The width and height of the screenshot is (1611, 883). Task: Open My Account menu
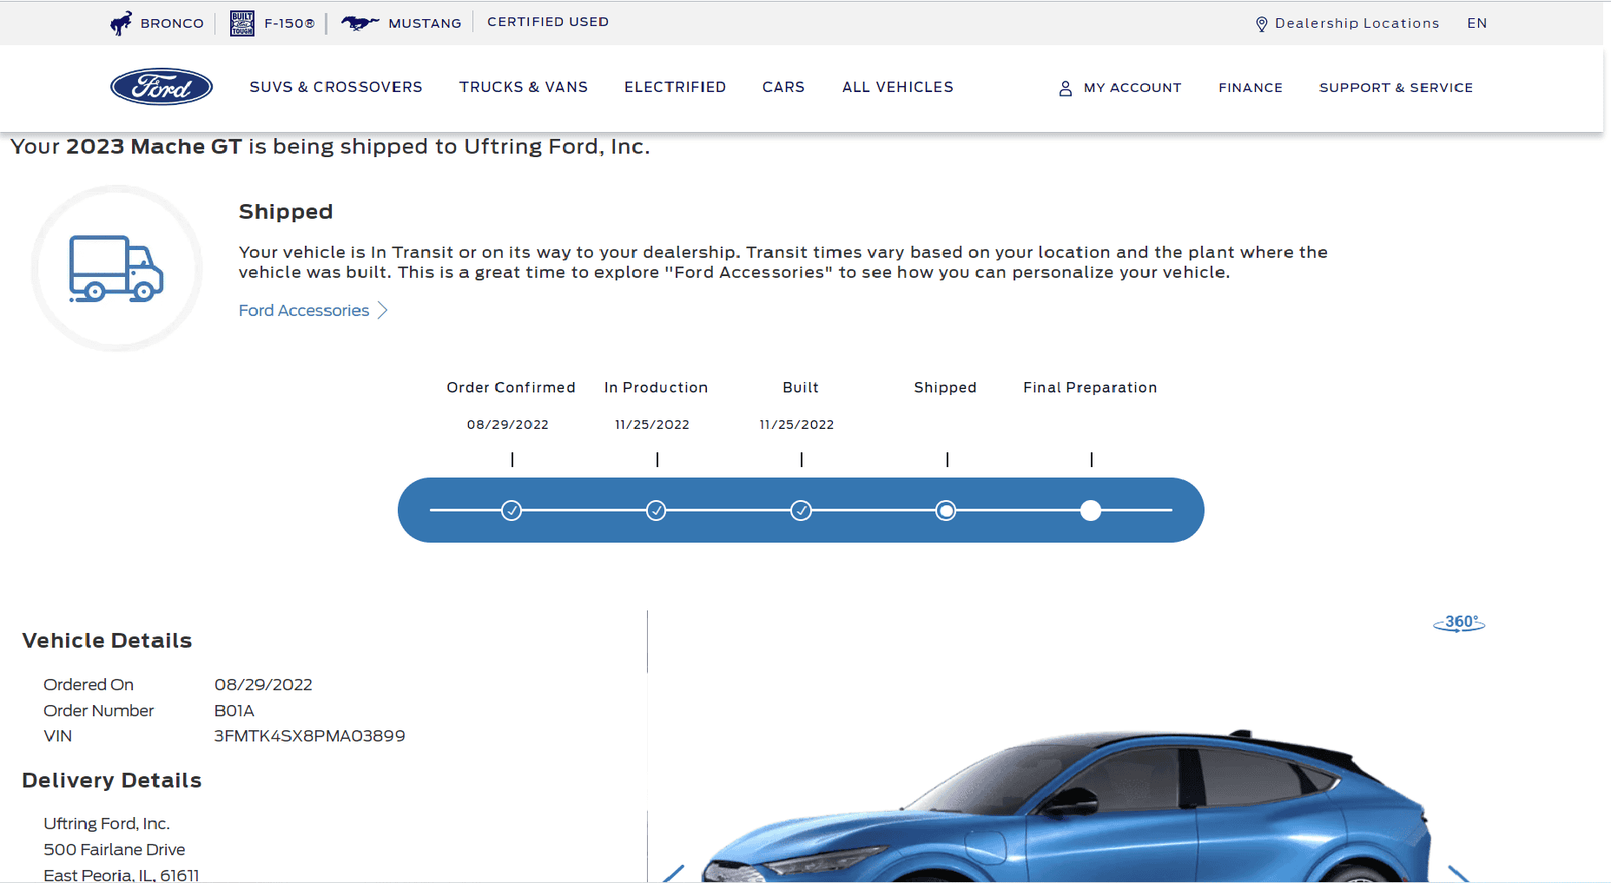(1132, 88)
